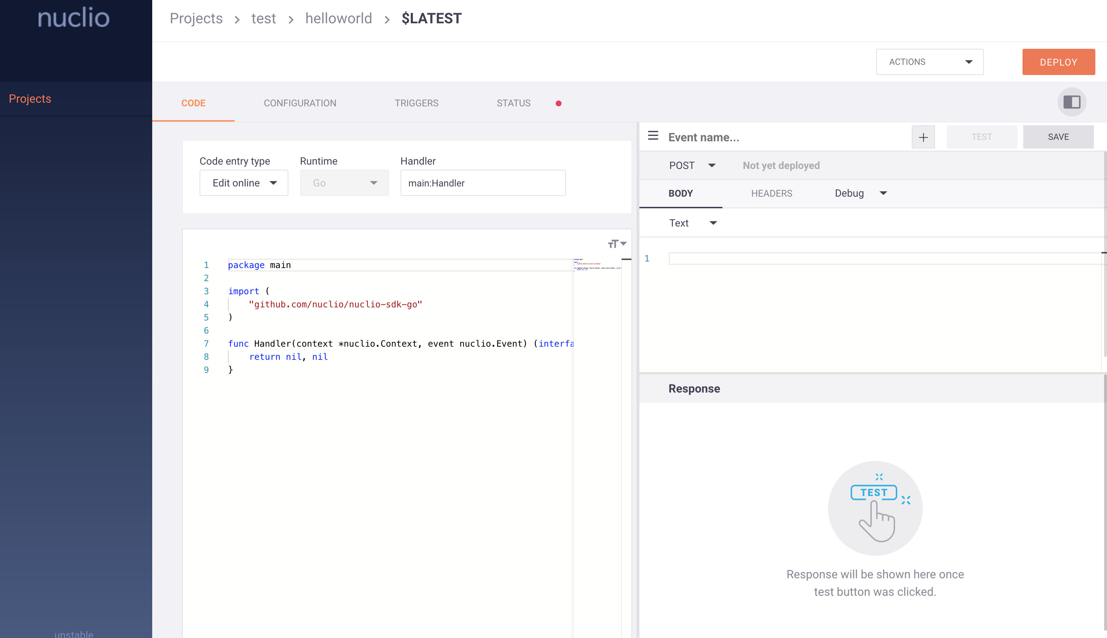Image resolution: width=1107 pixels, height=638 pixels.
Task: Click the SAVE event button
Action: point(1058,137)
